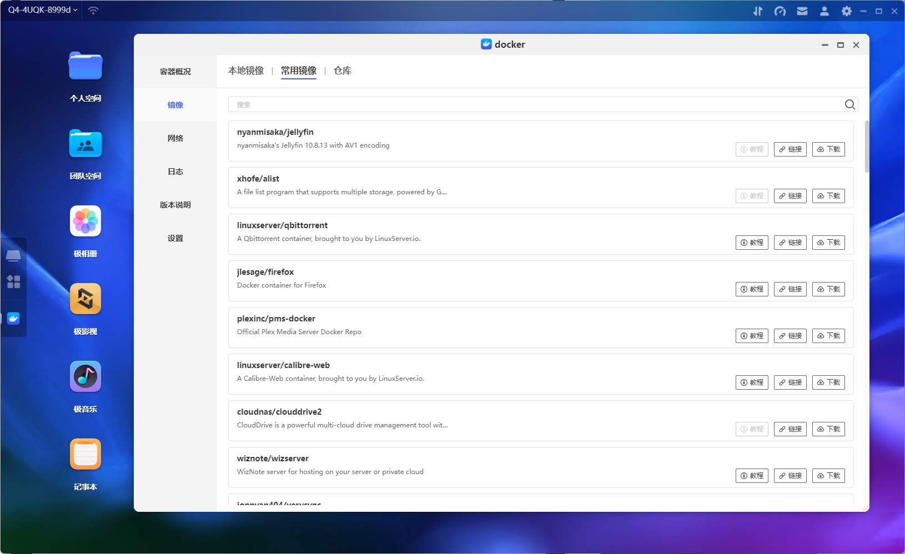
Task: Download the nyanmisaka/jellyfin image
Action: pos(828,149)
